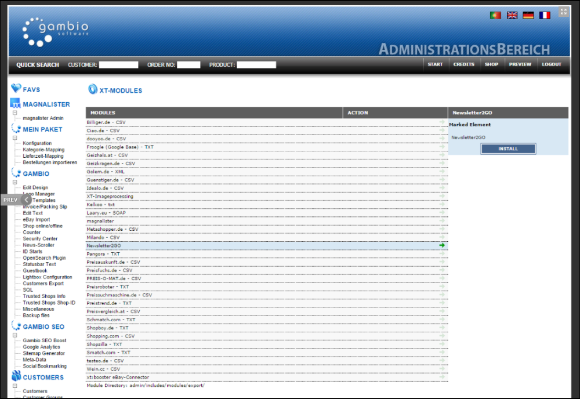Select the Preisroboter - TXT row
Viewport: 580px width, 399px height.
(x=267, y=286)
